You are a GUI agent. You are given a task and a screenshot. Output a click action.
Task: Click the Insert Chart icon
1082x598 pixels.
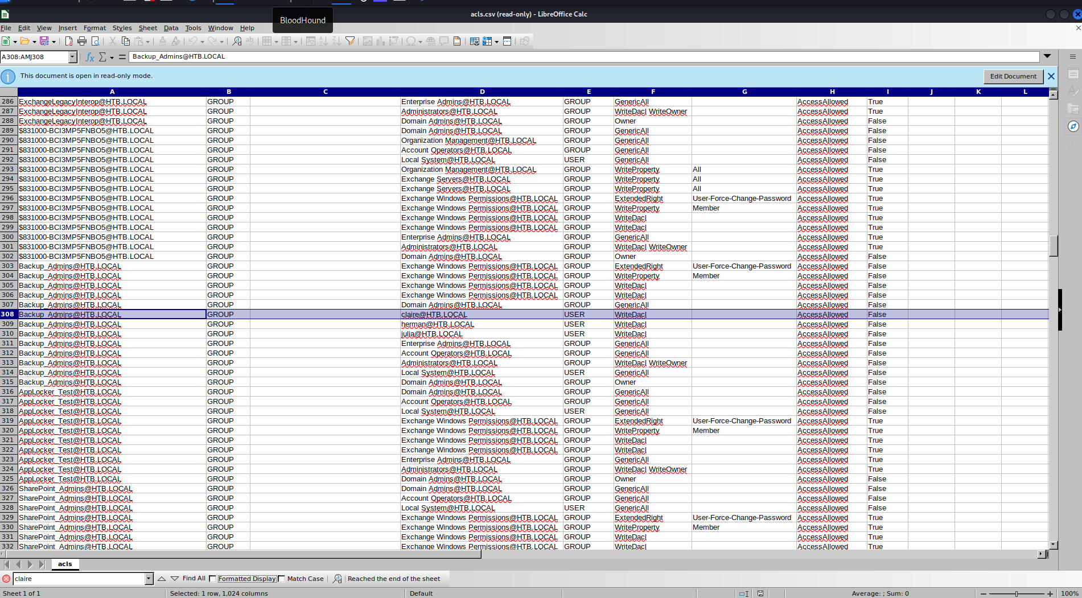[381, 41]
